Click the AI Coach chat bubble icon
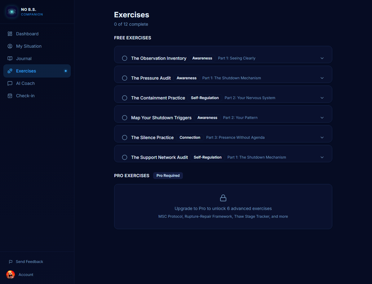372x284 pixels. 10,83
